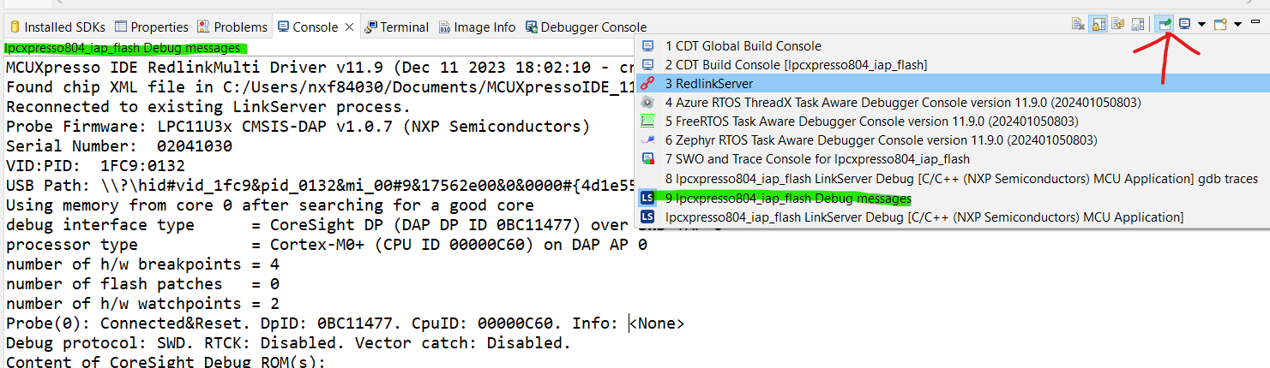Viewport: 1270px width, 368px height.
Task: Toggle the Pin Console button
Action: tap(1165, 25)
